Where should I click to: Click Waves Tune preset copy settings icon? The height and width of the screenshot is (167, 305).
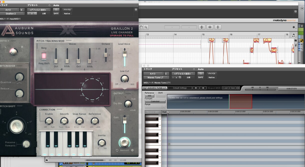(x=180, y=77)
